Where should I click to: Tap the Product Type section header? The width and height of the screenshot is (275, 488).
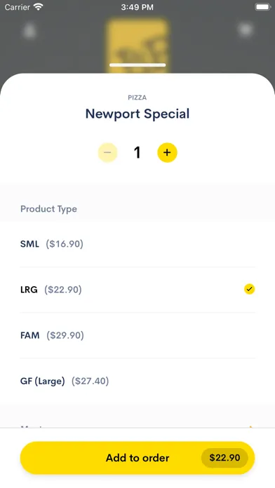pos(48,209)
